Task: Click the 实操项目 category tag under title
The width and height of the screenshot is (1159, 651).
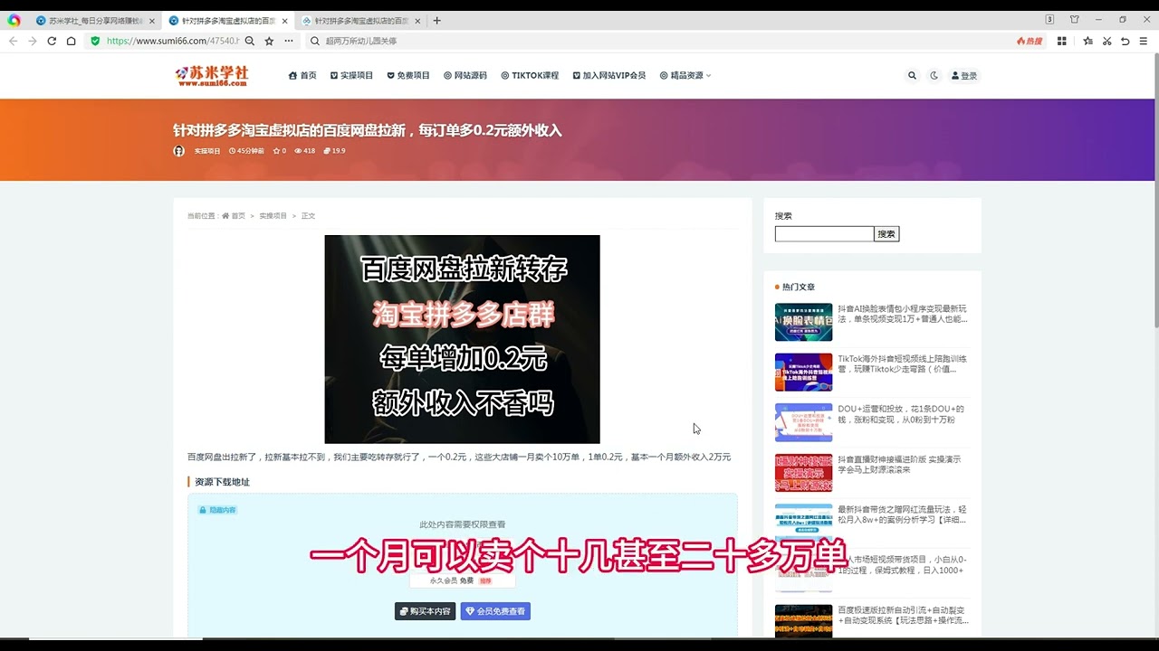Action: 207,151
